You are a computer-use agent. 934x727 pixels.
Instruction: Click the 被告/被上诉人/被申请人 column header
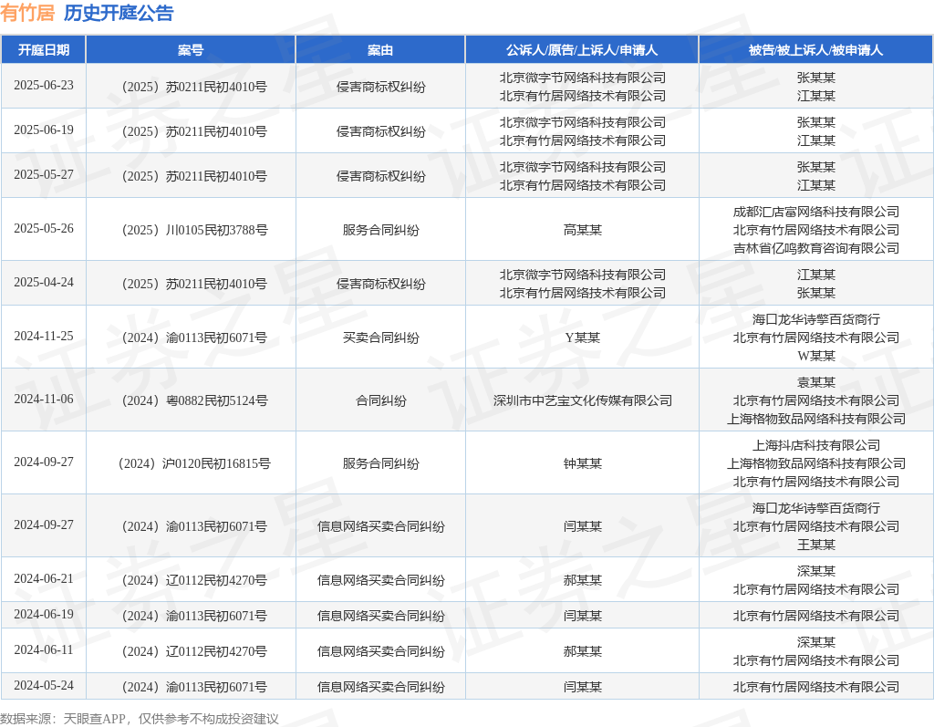[x=816, y=50]
